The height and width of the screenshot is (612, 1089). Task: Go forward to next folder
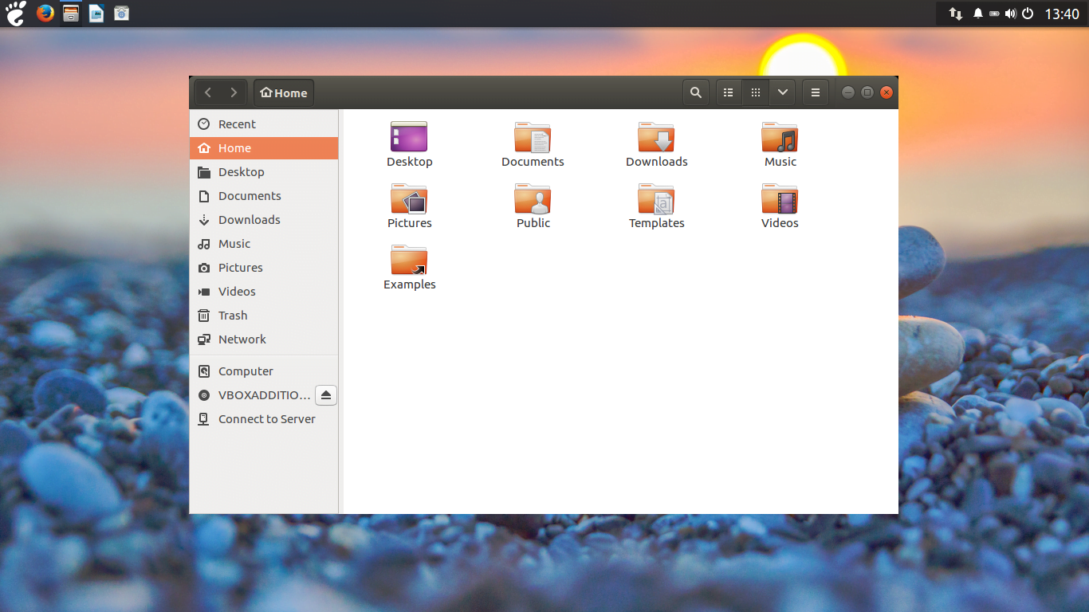[x=234, y=92]
